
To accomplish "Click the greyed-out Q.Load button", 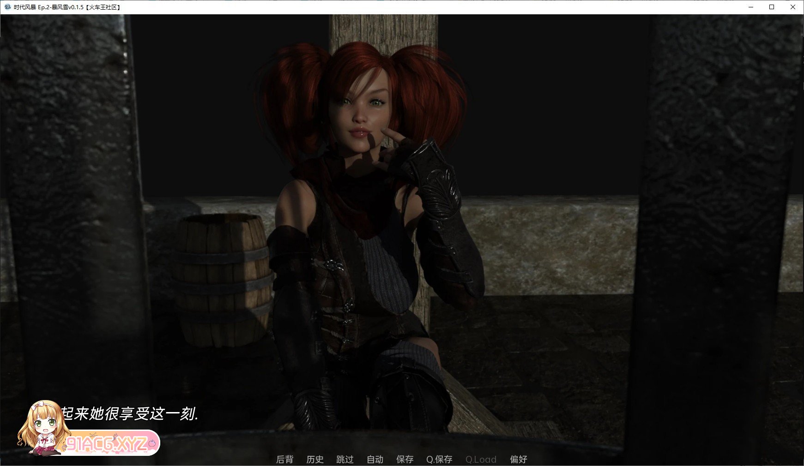I will 481,459.
